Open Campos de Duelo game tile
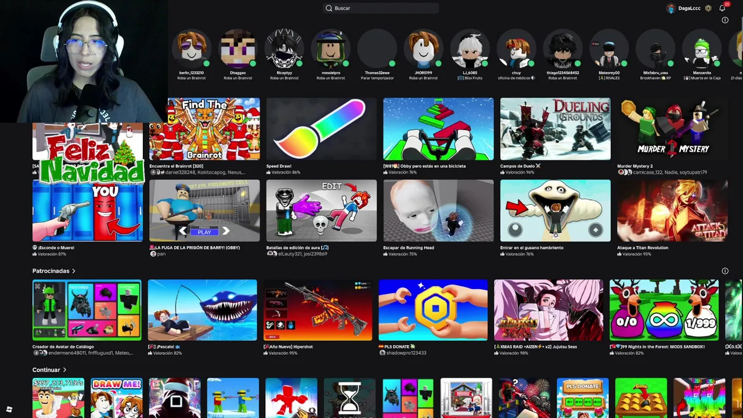743x418 pixels. (555, 129)
